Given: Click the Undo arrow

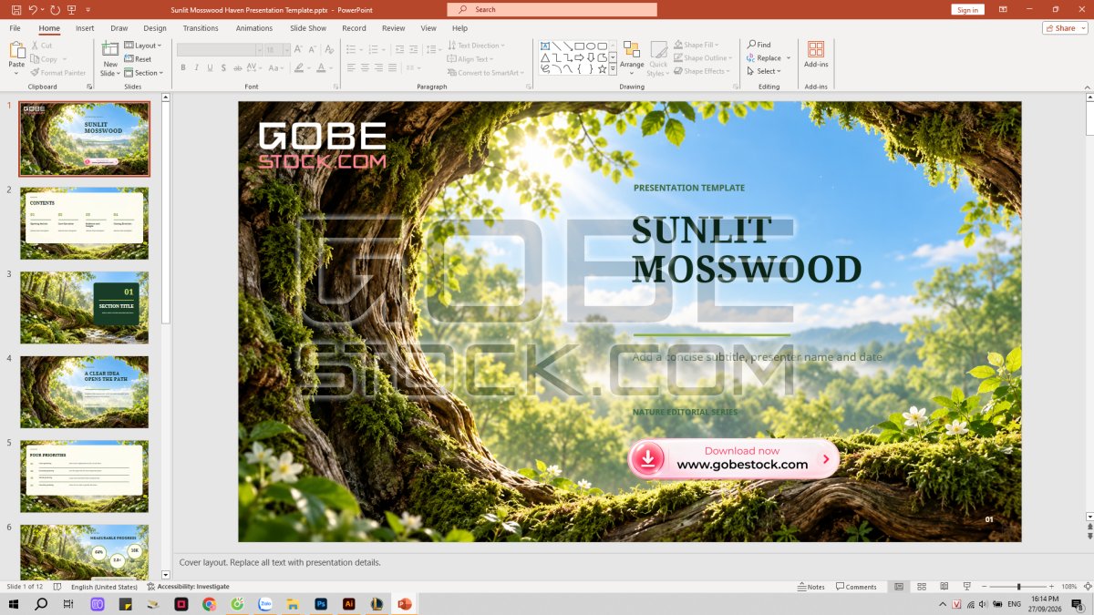Looking at the screenshot, I should (34, 9).
